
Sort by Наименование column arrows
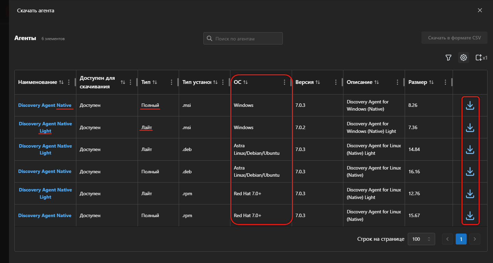click(61, 82)
